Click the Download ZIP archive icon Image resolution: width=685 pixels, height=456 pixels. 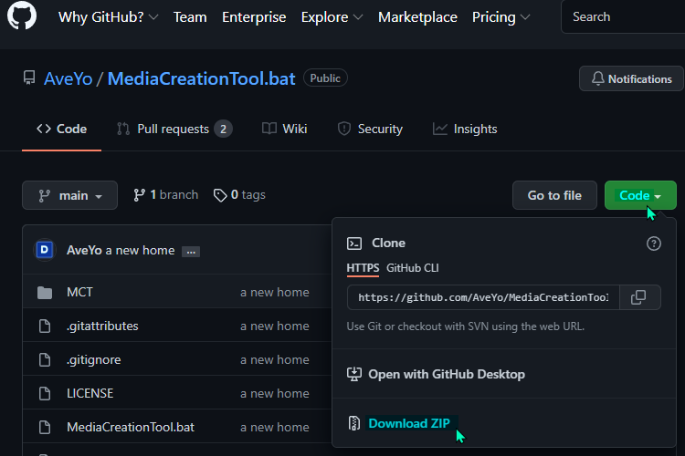[353, 423]
